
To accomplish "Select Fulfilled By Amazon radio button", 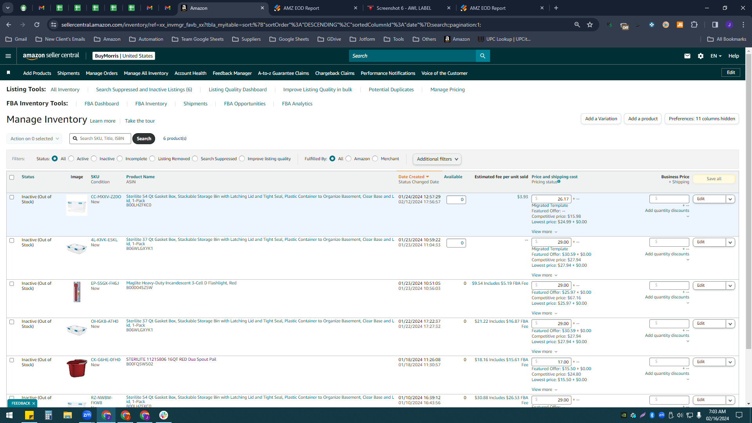I will 348,159.
